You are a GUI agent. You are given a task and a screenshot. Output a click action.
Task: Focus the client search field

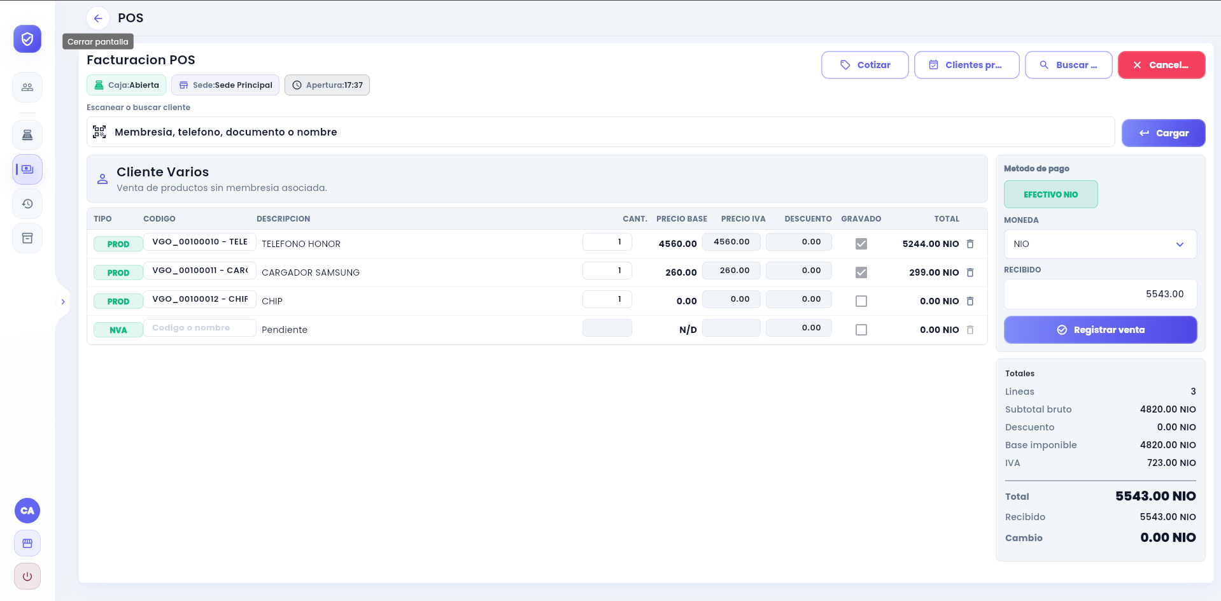[601, 132]
